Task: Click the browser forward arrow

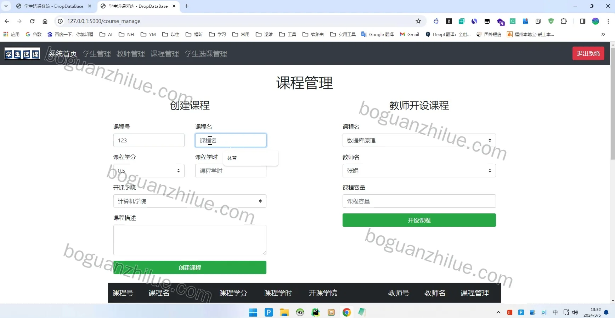Action: (19, 21)
